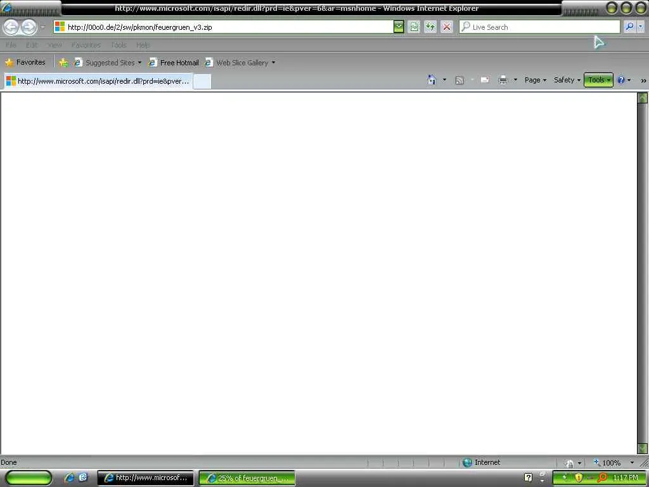Click the Print icon

(x=503, y=80)
